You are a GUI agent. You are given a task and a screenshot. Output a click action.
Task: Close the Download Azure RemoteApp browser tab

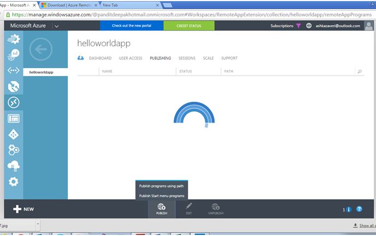[96, 5]
